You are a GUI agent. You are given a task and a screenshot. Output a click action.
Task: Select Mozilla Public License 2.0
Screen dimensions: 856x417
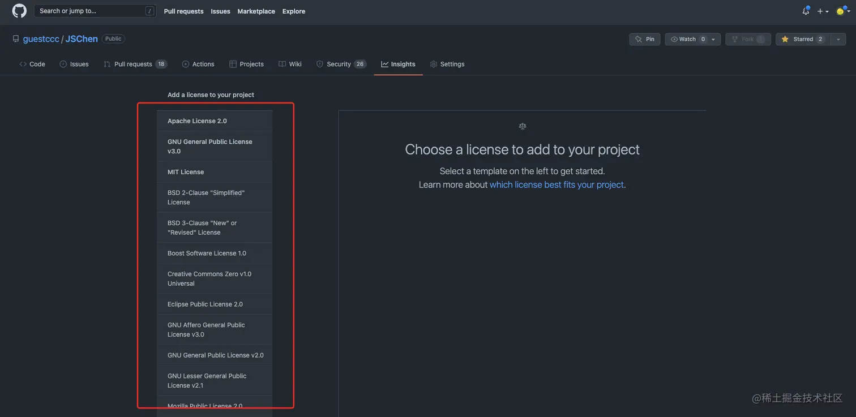(215, 406)
